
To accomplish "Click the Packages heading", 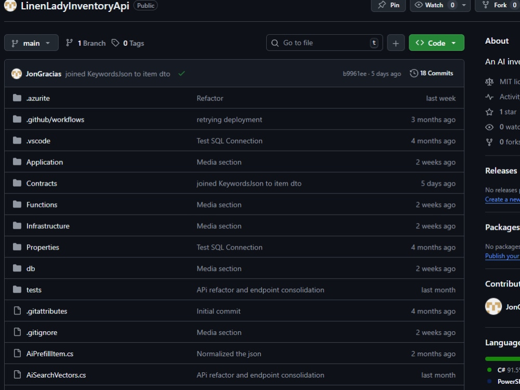I will click(x=502, y=227).
